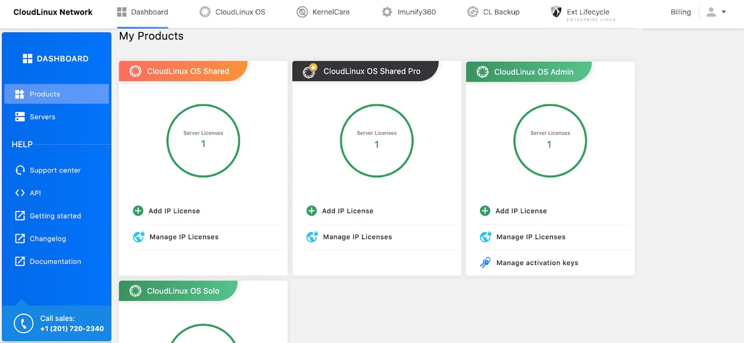Open the KernelCare product section
Image resolution: width=744 pixels, height=343 pixels.
pyautogui.click(x=323, y=11)
